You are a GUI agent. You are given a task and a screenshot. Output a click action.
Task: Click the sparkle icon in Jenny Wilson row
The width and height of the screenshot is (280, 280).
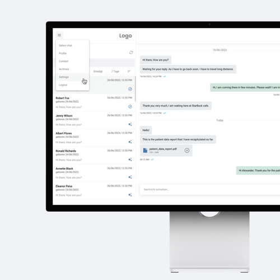130,124
